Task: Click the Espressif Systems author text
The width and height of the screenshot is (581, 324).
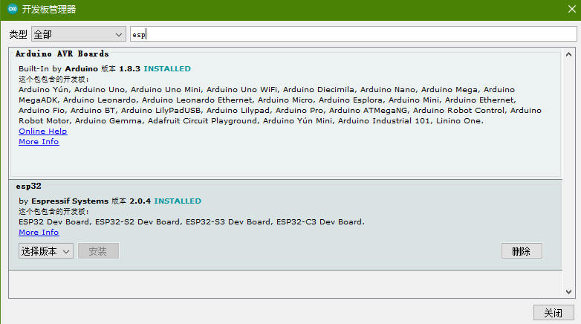Action: click(70, 201)
